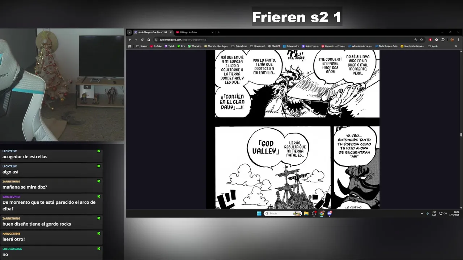Open the Convertio bookmark
This screenshot has height=260, width=463.
[333, 46]
